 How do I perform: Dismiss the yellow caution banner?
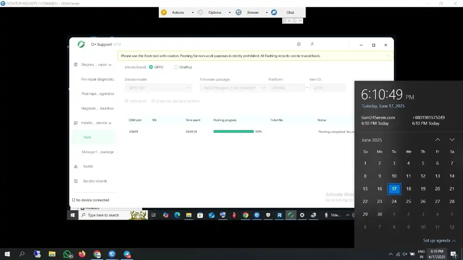388,56
